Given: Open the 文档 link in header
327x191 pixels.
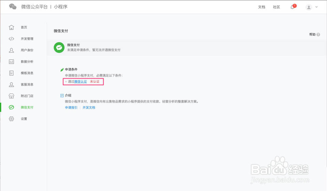Looking at the screenshot, I should click(x=262, y=7).
